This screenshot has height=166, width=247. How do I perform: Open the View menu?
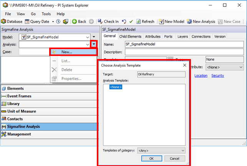21,14
